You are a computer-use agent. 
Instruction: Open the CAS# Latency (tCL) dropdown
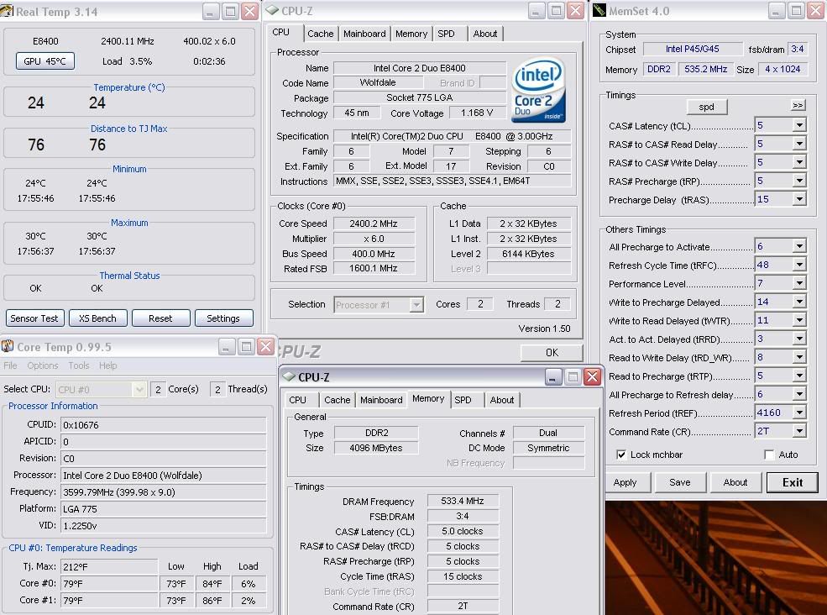click(x=799, y=125)
